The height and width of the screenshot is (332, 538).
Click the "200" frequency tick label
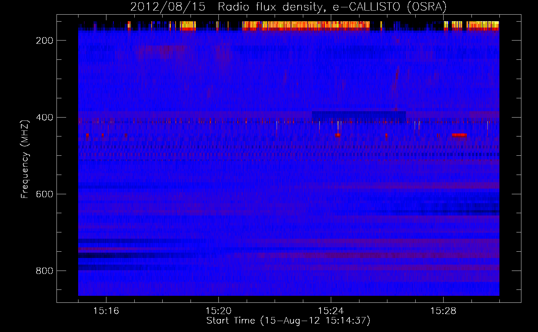[45, 41]
